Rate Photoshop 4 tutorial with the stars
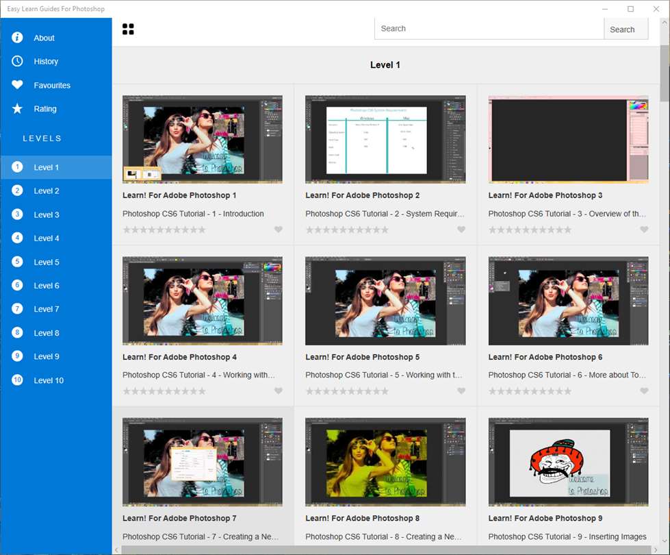 (x=164, y=391)
